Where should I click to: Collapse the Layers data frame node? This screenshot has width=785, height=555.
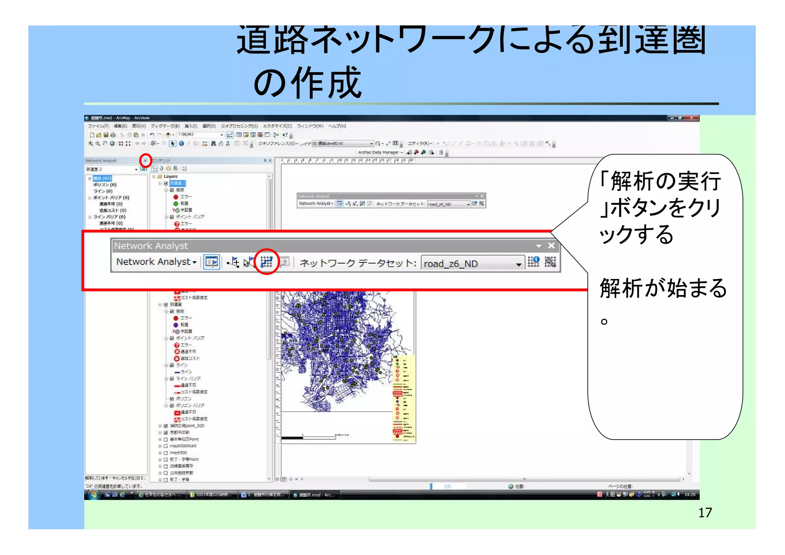click(x=154, y=177)
